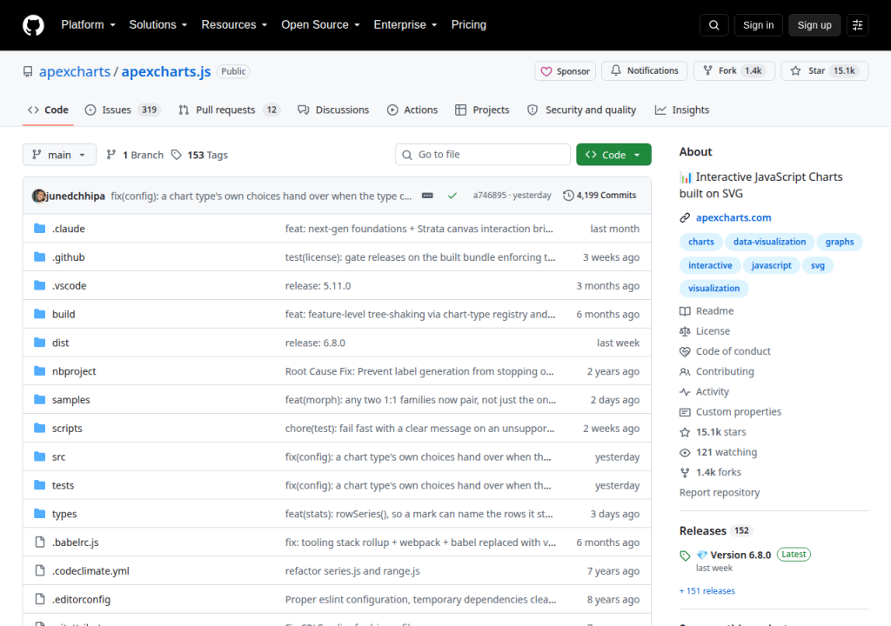Select the Code tab
Screen dimensions: 891x626
[49, 110]
